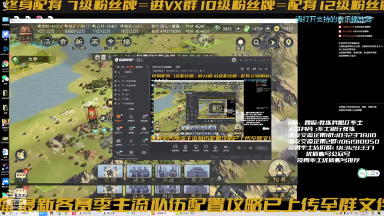This screenshot has height=216, width=384.
Task: Open Google Chrome desktop shortcut
Action: [5, 64]
